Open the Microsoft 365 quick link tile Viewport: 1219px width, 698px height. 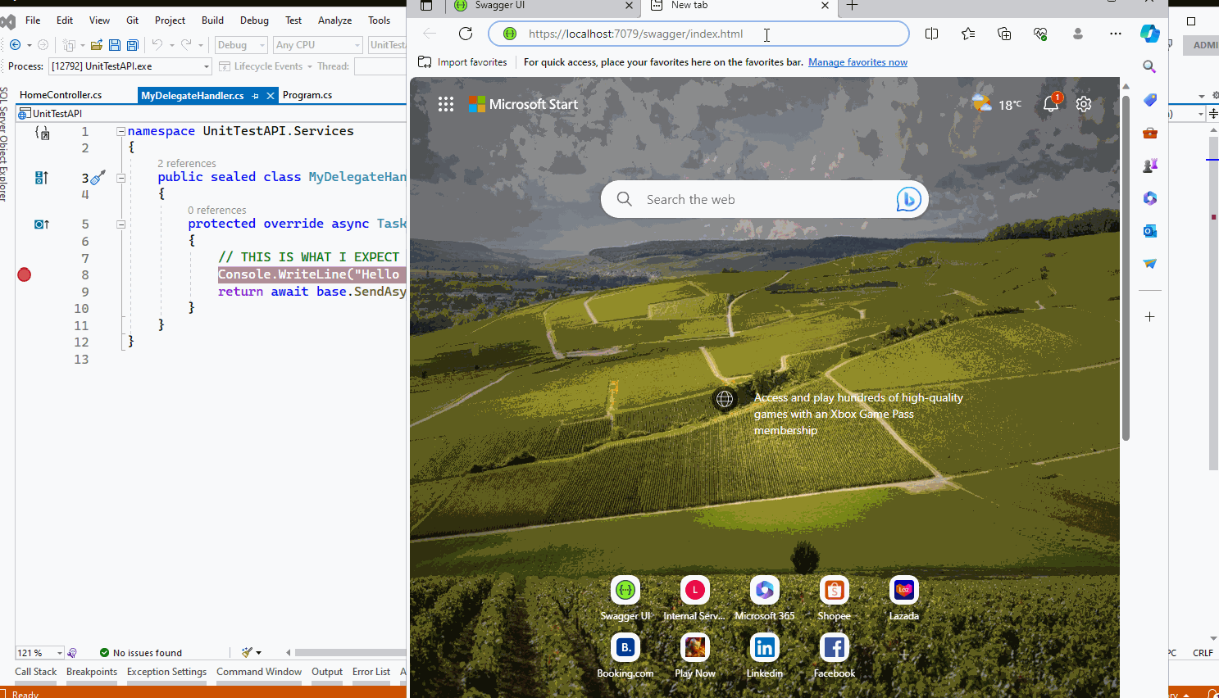point(765,599)
